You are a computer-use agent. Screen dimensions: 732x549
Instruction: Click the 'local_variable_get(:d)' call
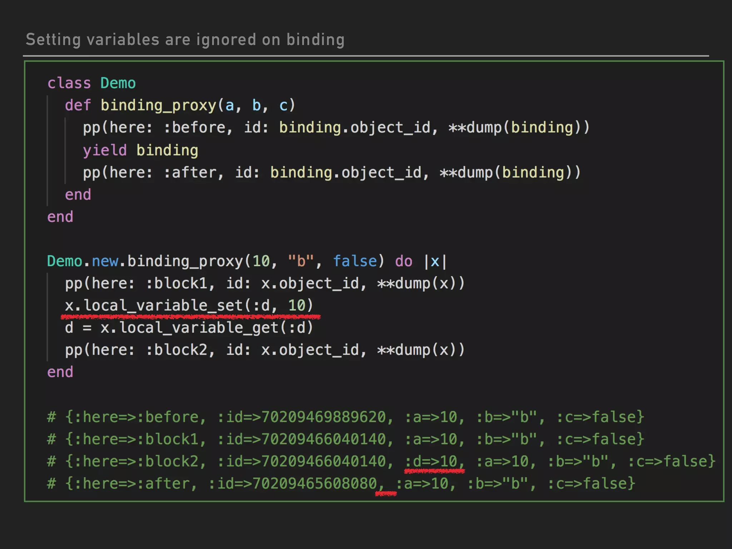point(216,328)
